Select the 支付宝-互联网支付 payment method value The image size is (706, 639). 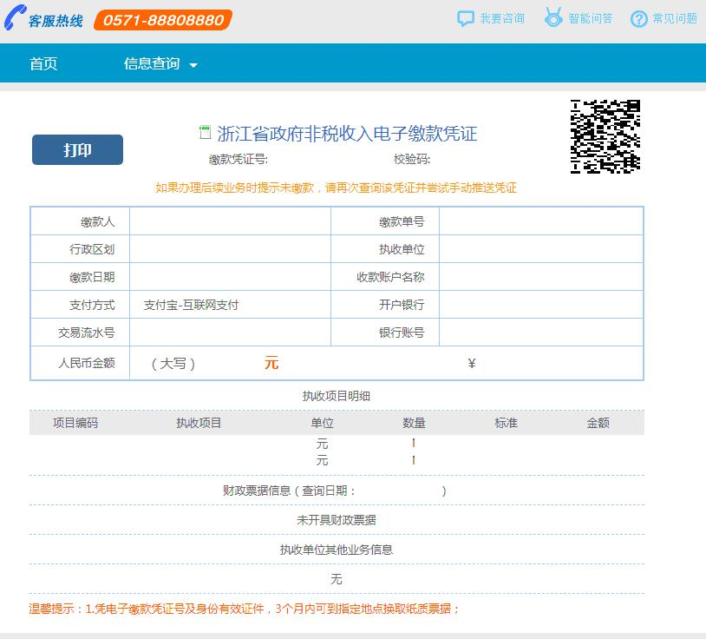point(191,305)
